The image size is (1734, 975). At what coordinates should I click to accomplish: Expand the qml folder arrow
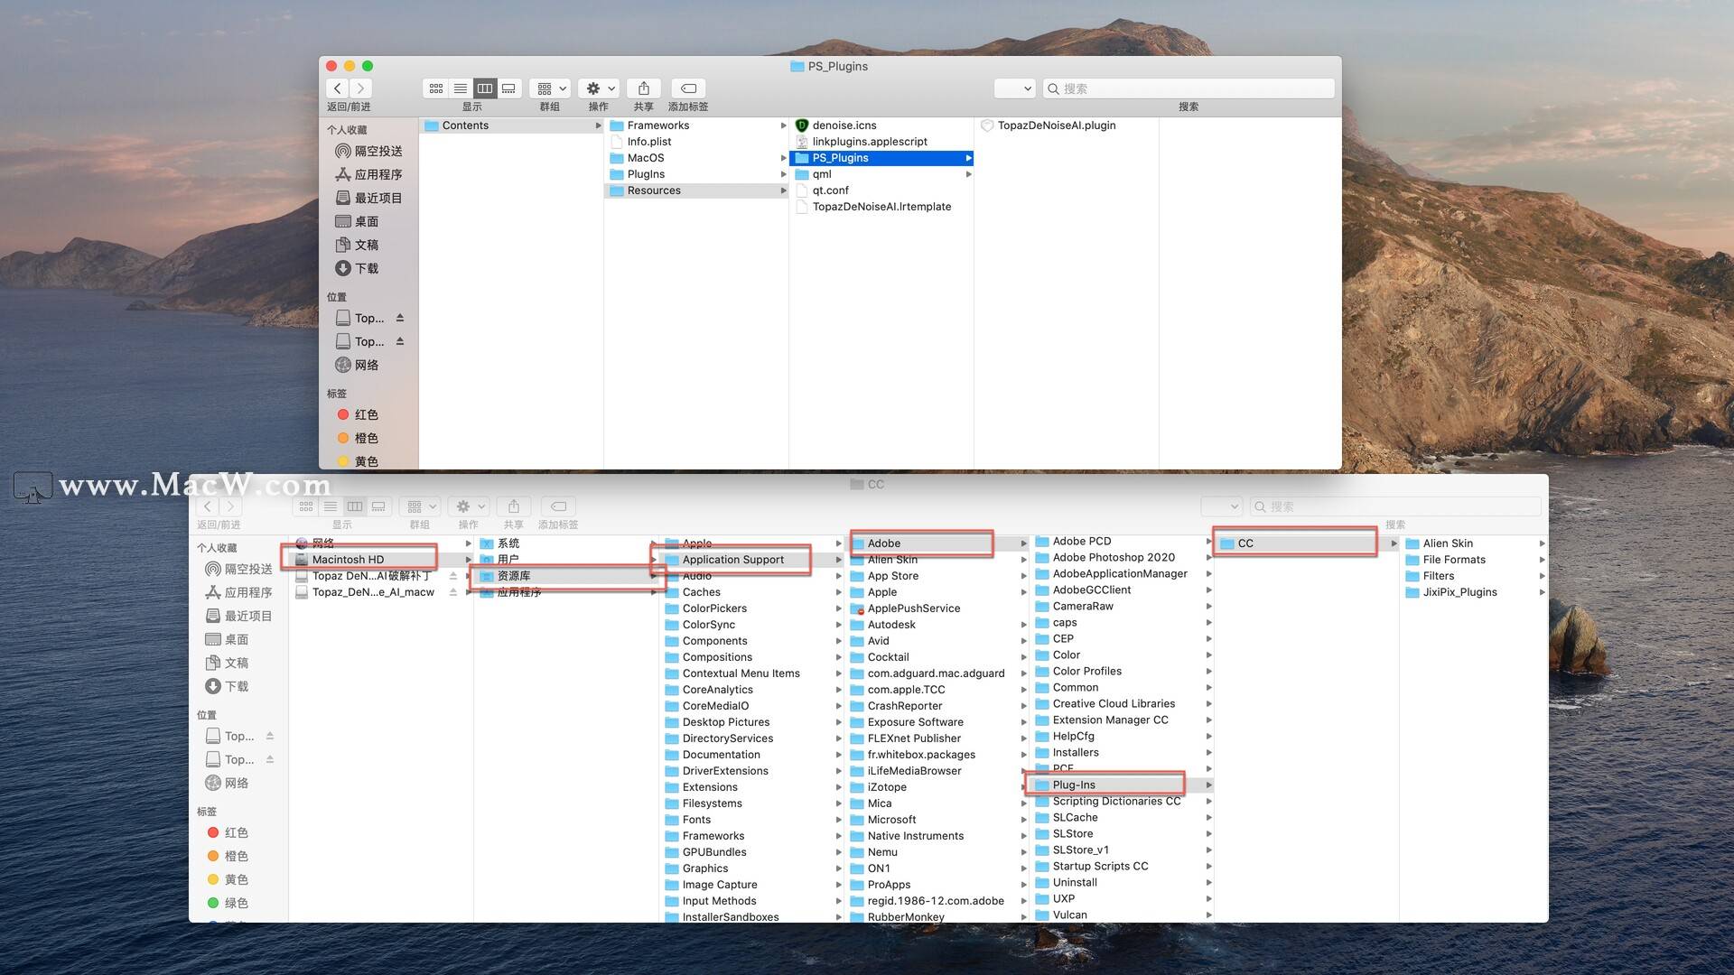tap(968, 174)
